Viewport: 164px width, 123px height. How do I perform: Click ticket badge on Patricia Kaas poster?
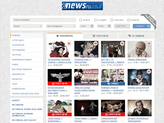(x=96, y=44)
